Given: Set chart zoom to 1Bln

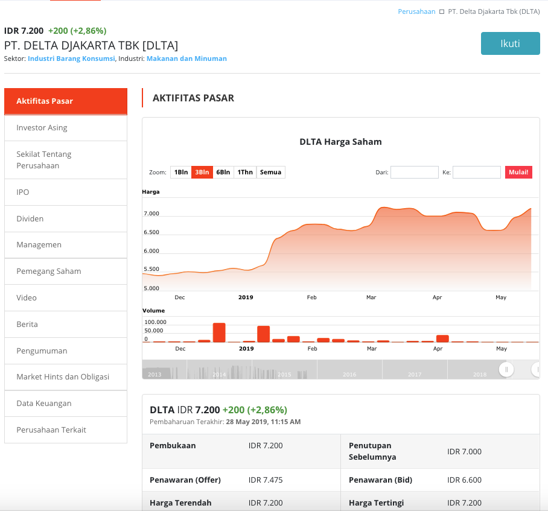Looking at the screenshot, I should pos(181,172).
